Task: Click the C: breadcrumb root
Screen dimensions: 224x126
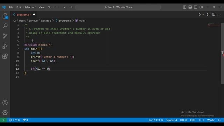Action: click(x=14, y=21)
